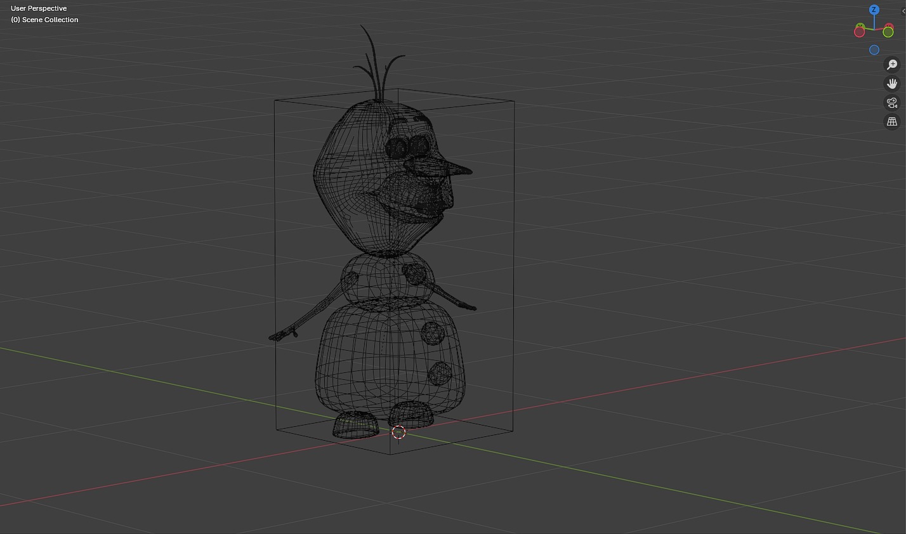This screenshot has width=906, height=534.
Task: Click the 'User Perspective' viewport label
Action: 39,8
